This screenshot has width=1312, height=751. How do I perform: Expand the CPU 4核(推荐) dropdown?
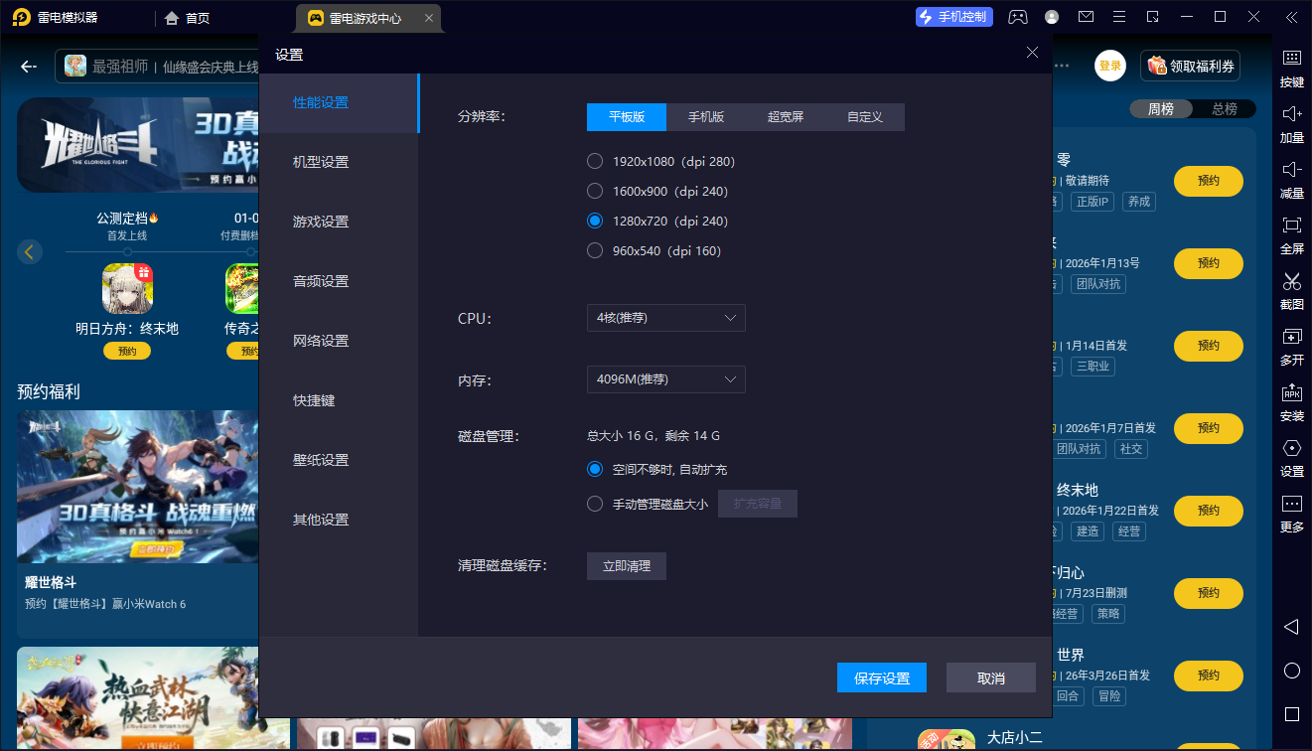tap(665, 318)
